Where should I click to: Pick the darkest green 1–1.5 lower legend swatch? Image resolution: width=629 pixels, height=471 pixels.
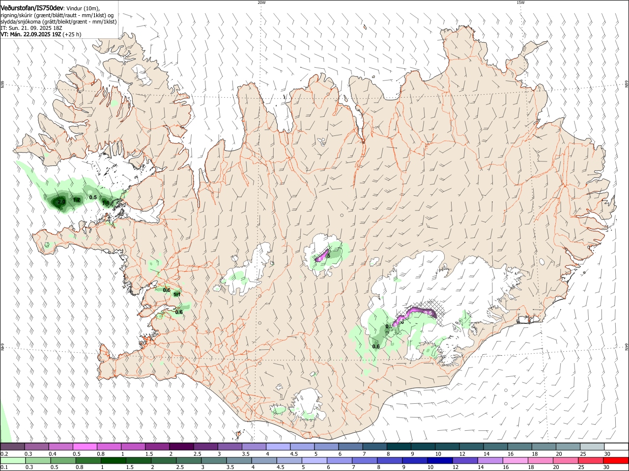113,460
